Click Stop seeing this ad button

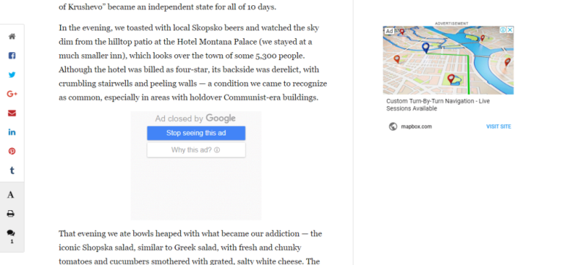[196, 133]
